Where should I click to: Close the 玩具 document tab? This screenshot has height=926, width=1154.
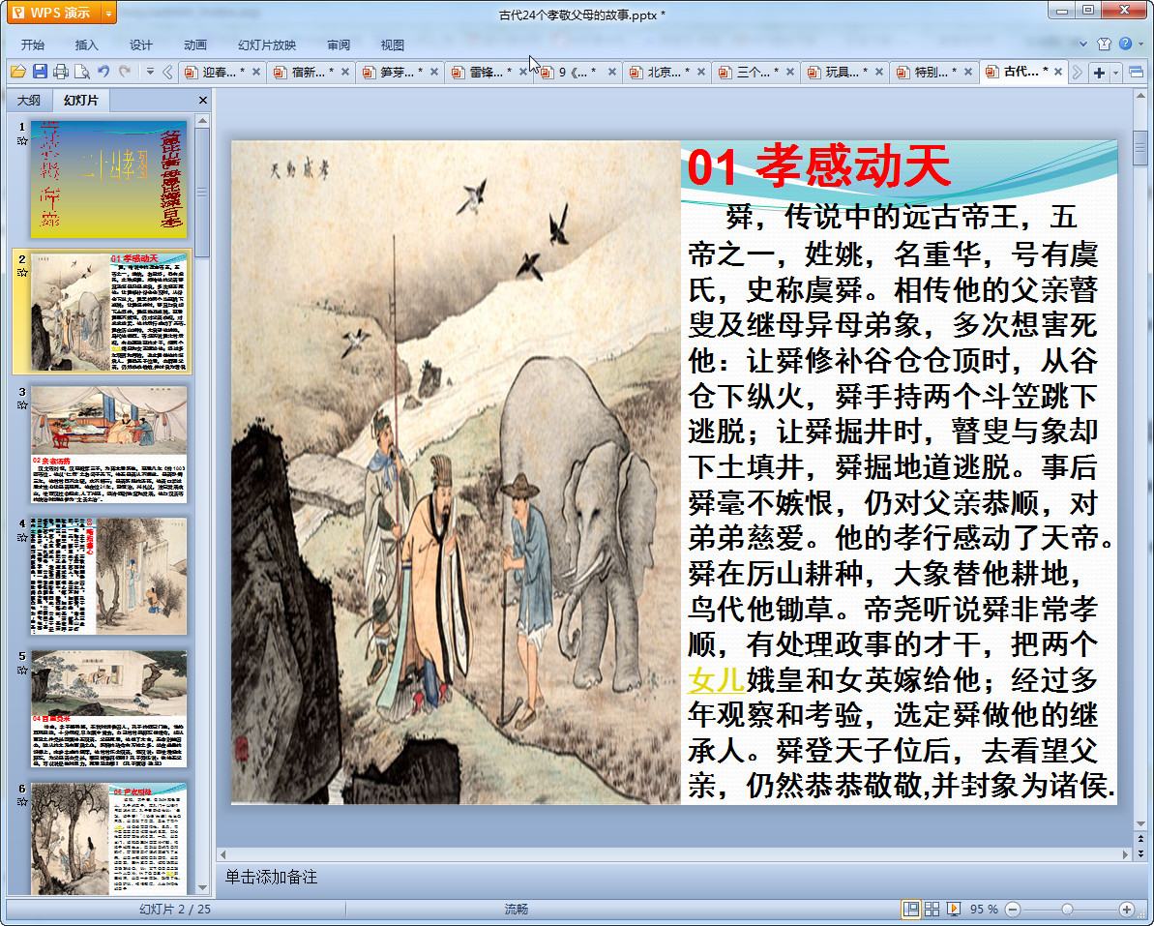click(x=878, y=72)
